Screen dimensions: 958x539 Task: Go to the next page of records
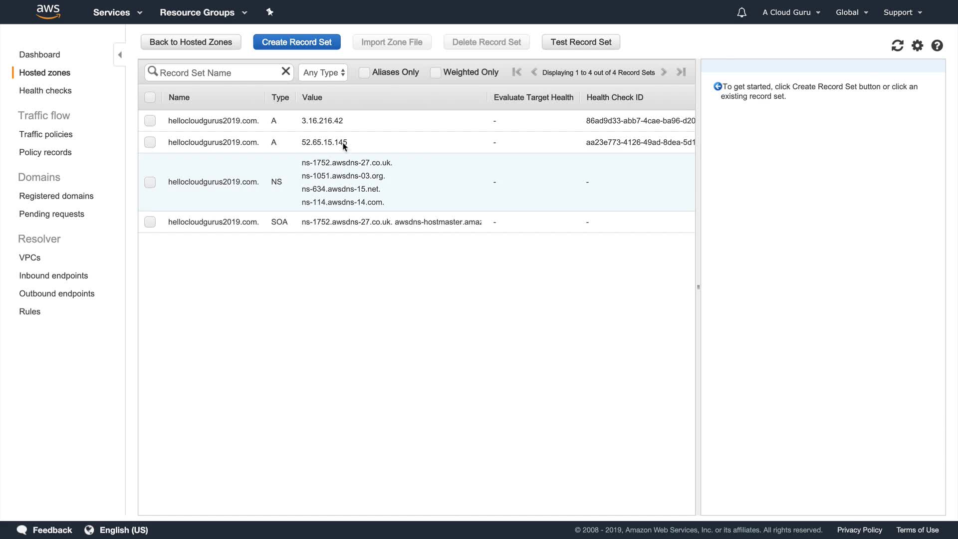[x=664, y=72]
